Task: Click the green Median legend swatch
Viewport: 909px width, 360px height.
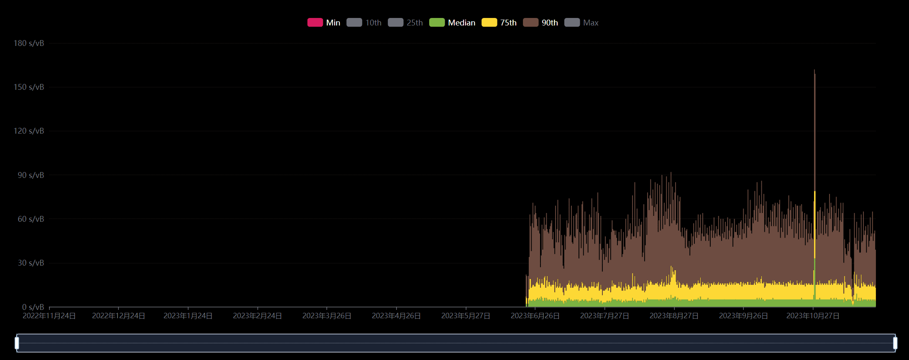Action: pyautogui.click(x=437, y=23)
